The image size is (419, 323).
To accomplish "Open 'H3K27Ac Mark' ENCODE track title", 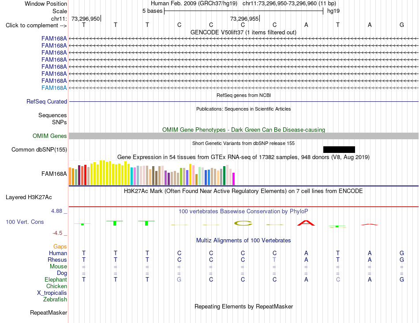I will pyautogui.click(x=243, y=191).
